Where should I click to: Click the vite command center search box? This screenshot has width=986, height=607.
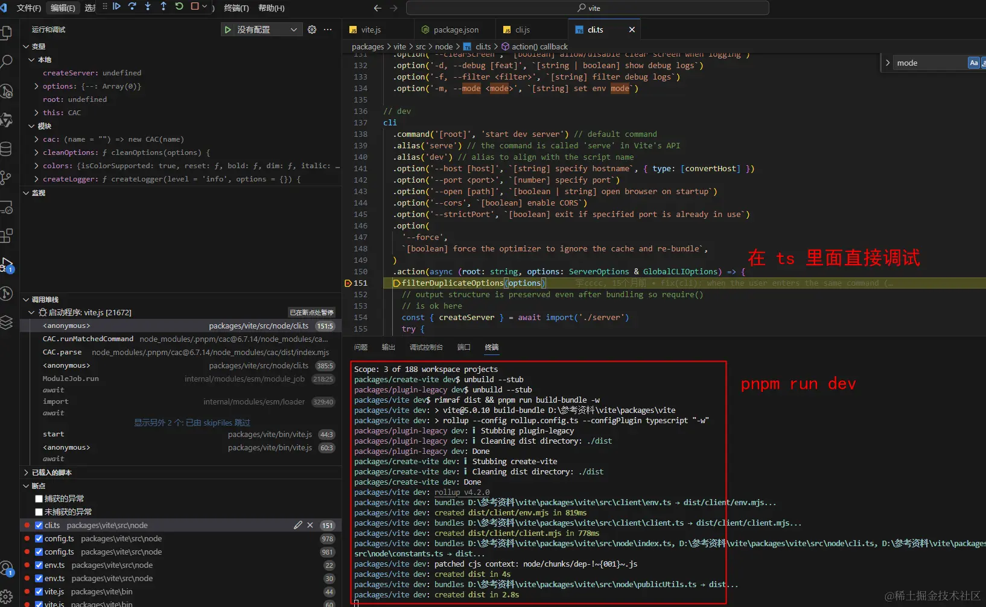coord(588,8)
